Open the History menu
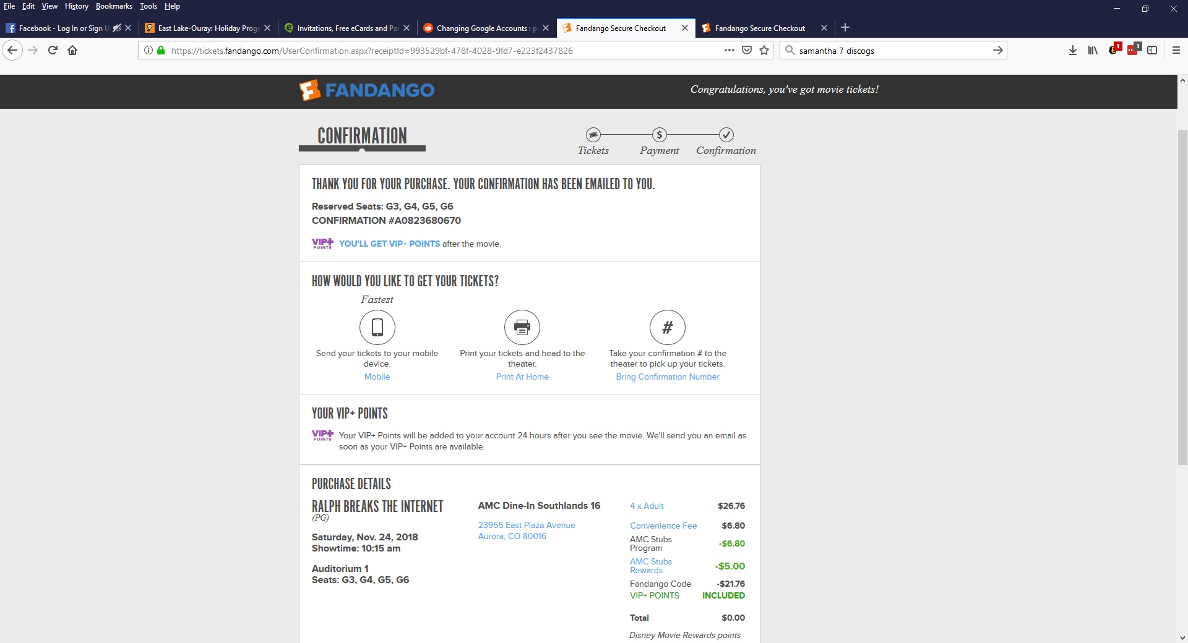 point(77,6)
